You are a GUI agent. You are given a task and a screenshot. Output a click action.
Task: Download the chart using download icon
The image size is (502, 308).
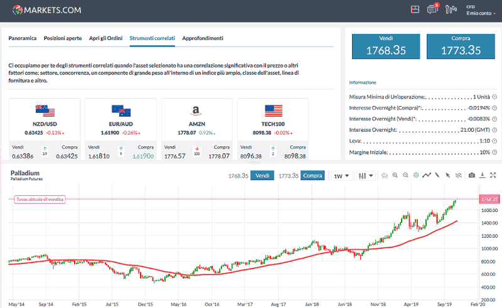click(x=483, y=176)
